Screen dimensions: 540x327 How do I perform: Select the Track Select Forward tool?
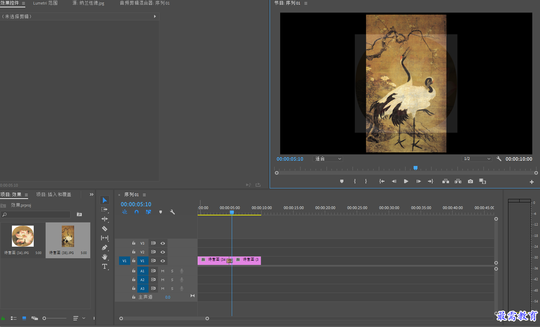coord(105,209)
